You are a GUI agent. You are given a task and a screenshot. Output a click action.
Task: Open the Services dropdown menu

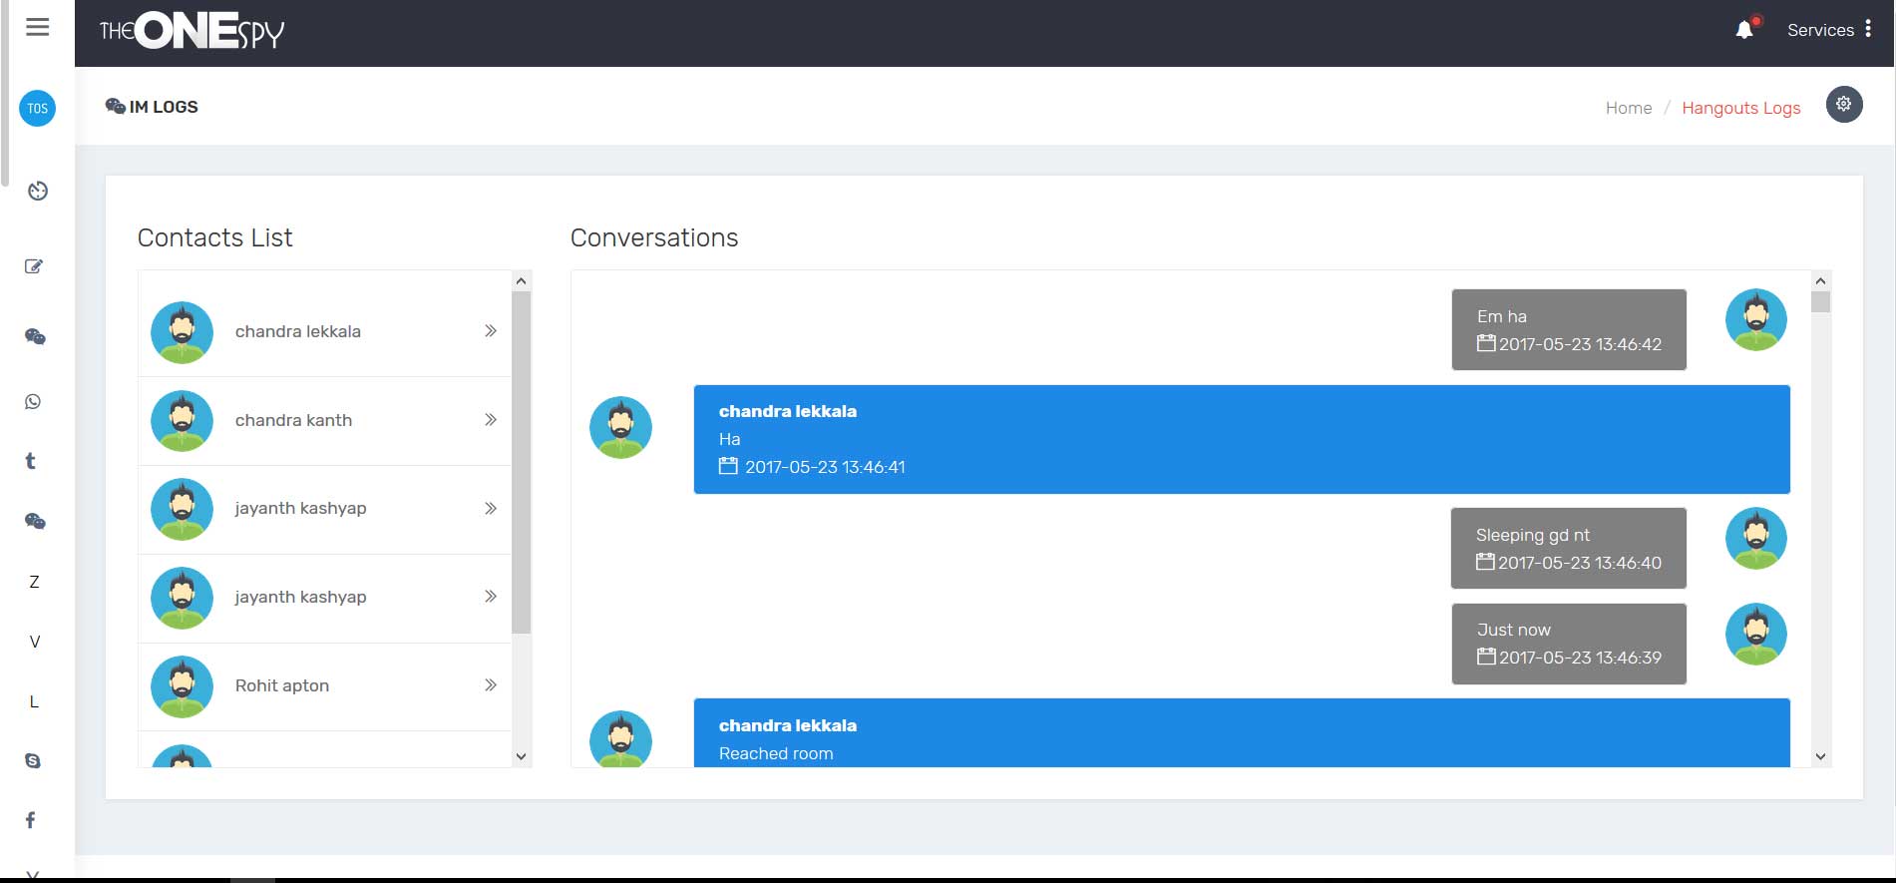pyautogui.click(x=1829, y=30)
